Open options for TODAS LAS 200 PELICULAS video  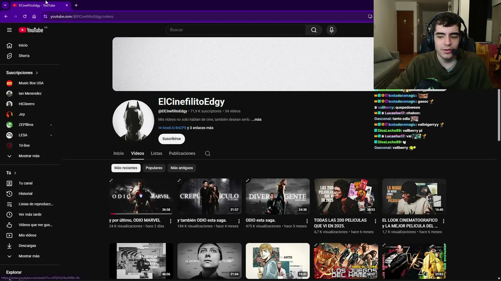(x=375, y=221)
